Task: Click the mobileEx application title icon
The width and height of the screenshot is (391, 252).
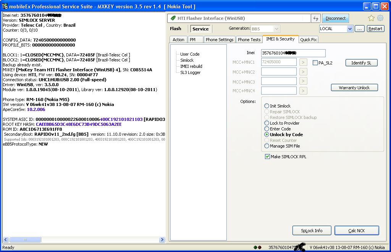Action: [5, 6]
